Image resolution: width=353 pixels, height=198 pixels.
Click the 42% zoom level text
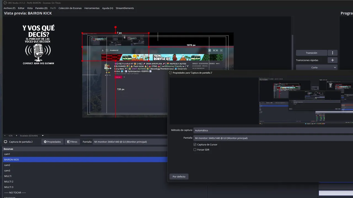10,136
